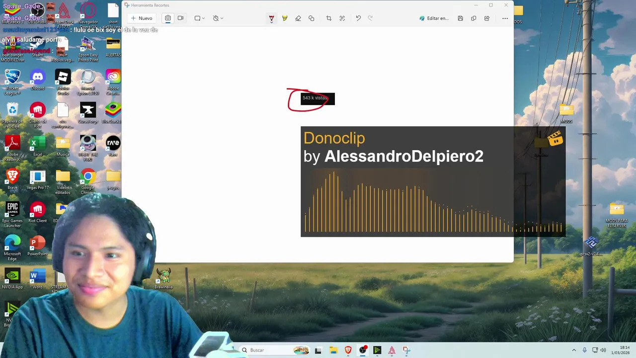Open Cliente de Riot desktop icon
The height and width of the screenshot is (358, 636).
pyautogui.click(x=38, y=115)
